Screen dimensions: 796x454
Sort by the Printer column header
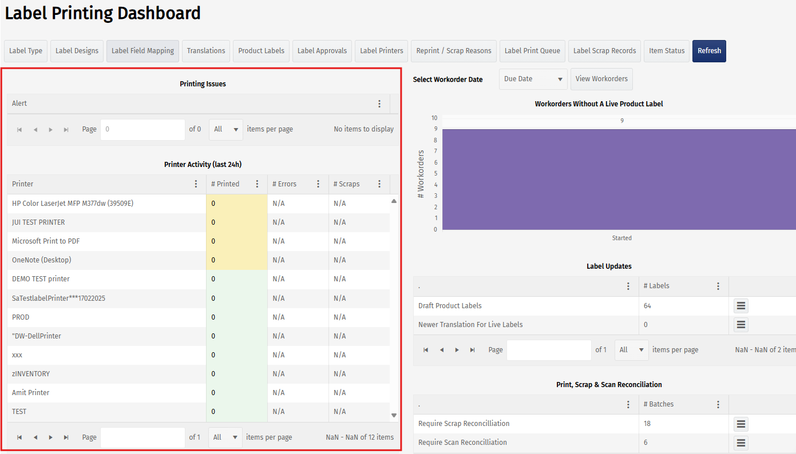23,184
